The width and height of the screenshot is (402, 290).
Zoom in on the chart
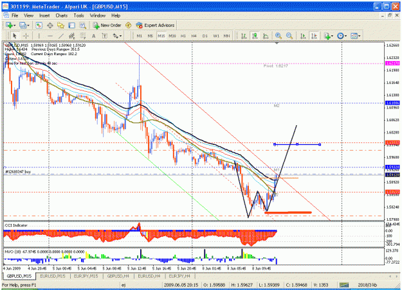point(278,36)
